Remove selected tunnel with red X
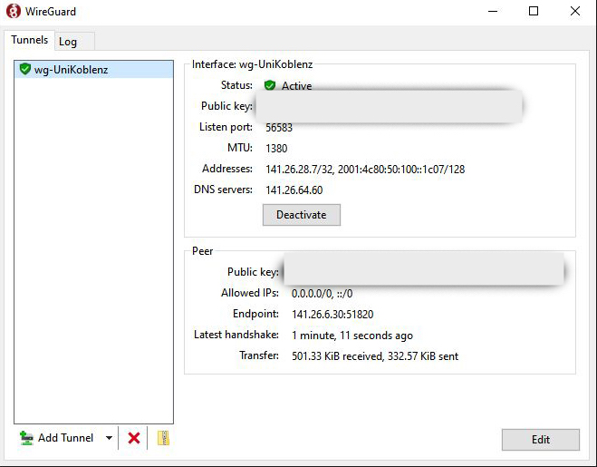The width and height of the screenshot is (597, 467). (x=134, y=438)
